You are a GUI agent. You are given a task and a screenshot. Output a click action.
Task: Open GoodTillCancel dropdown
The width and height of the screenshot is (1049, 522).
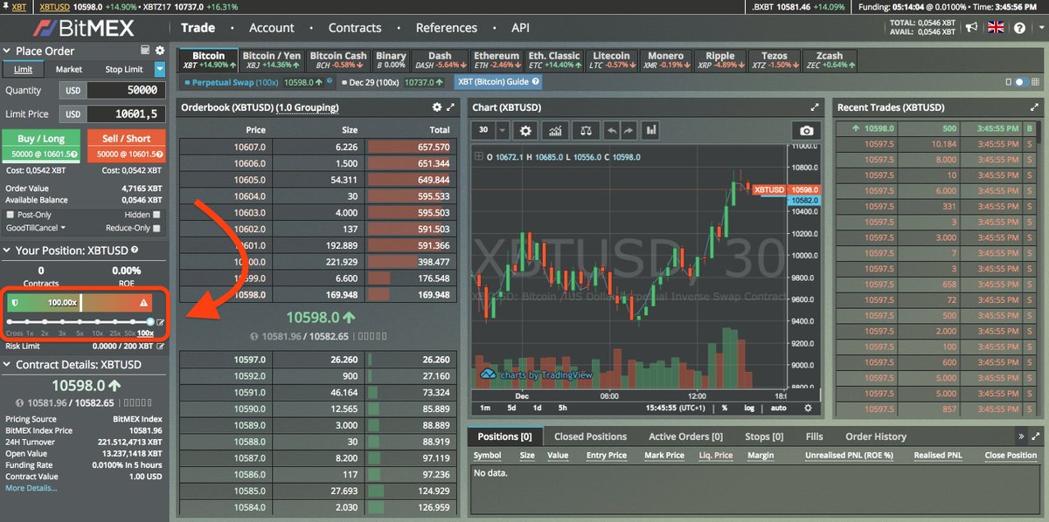tap(35, 228)
